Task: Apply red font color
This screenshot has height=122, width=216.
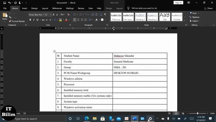Action: pyautogui.click(x=66, y=20)
